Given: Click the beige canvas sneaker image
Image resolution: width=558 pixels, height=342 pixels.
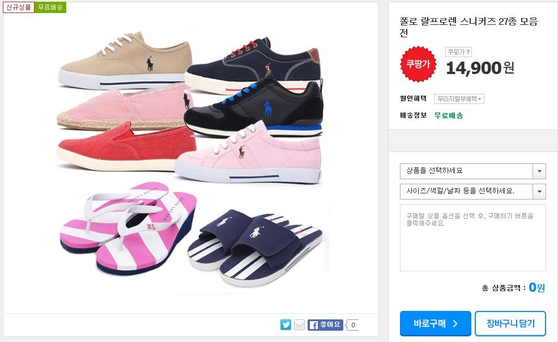Looking at the screenshot, I should point(126,60).
